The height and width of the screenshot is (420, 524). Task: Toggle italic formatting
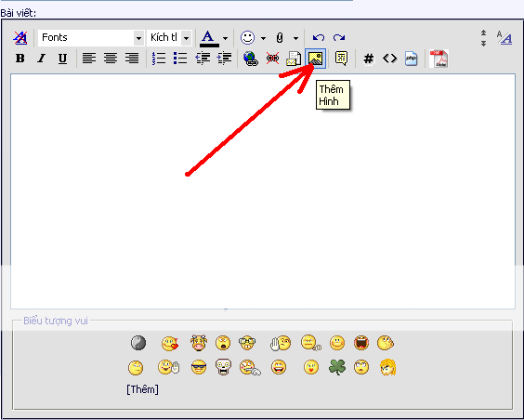click(42, 59)
